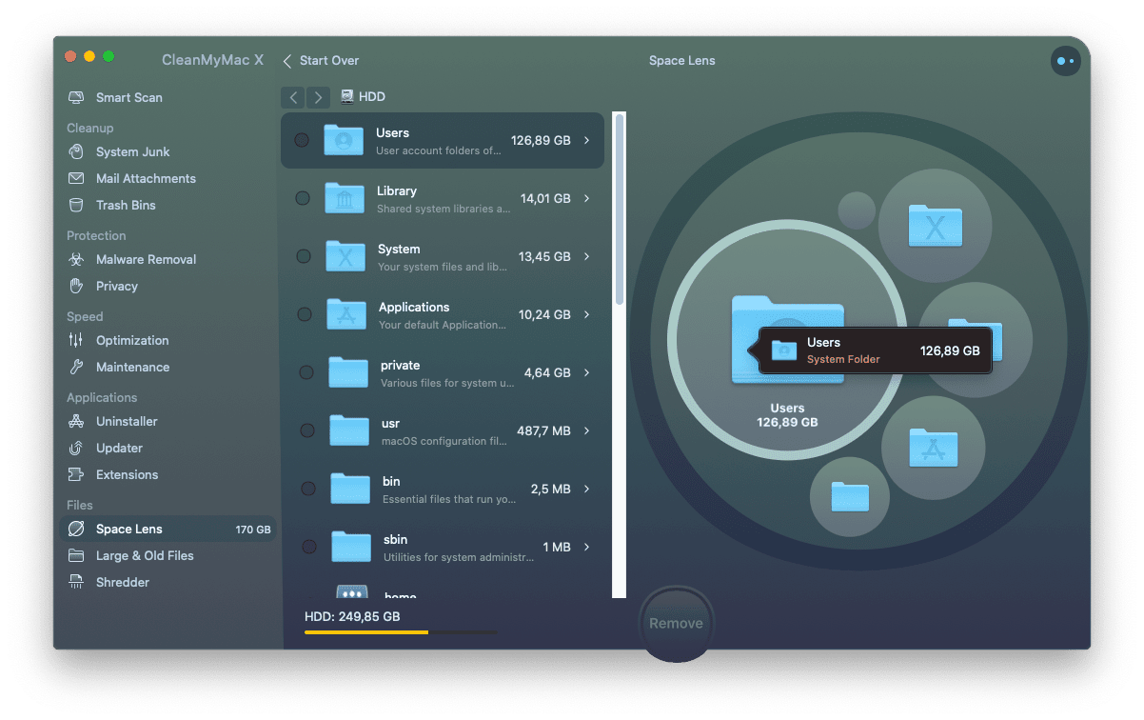
Task: Expand the Users row chevron
Action: [x=587, y=140]
